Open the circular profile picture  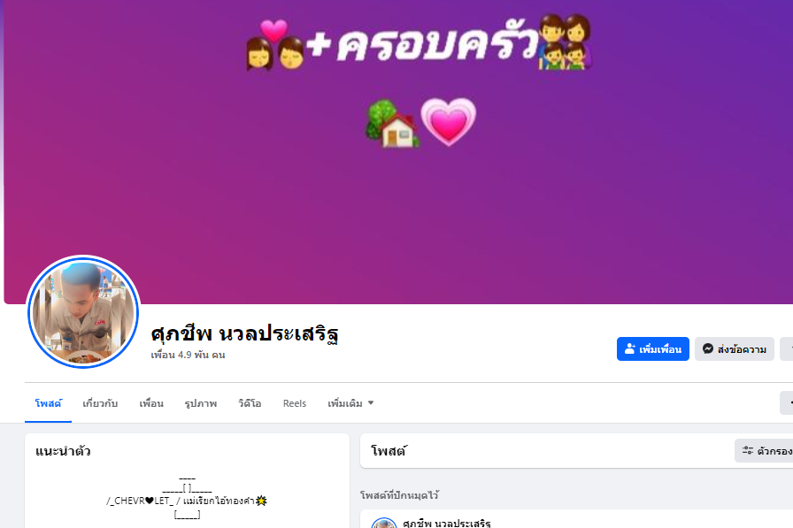pos(83,311)
